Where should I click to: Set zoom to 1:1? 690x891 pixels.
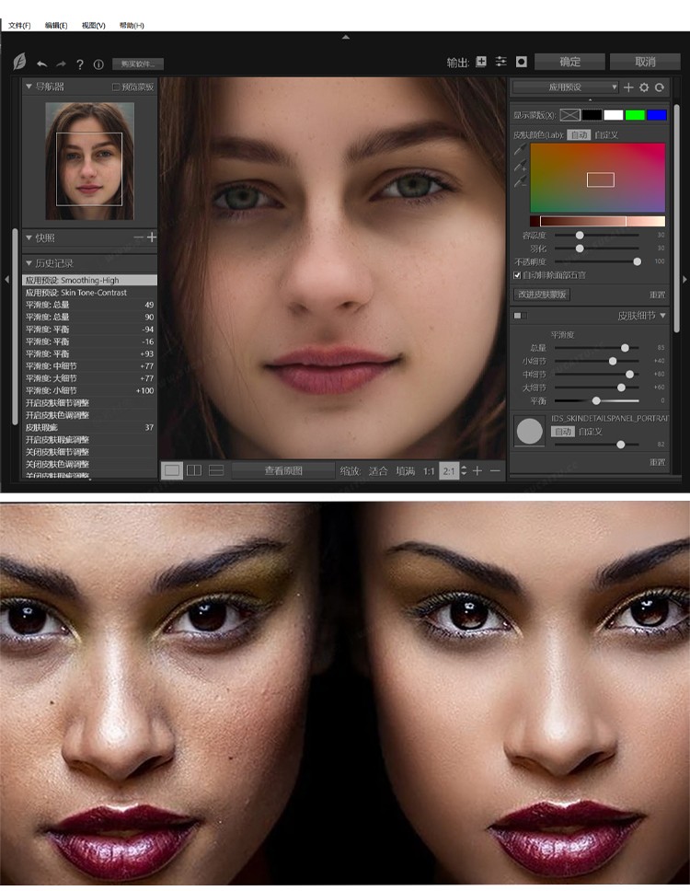coord(429,471)
